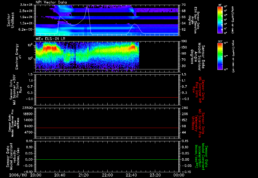Click the 21:20 time tick label
Screen dimensions: 258x178
(x=84, y=175)
